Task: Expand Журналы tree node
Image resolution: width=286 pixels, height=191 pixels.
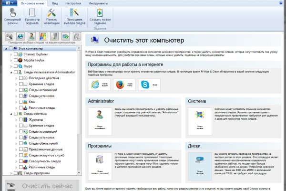Action: click(x=16, y=120)
